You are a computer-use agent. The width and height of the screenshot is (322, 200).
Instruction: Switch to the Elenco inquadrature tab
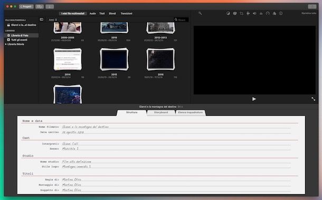pos(191,113)
